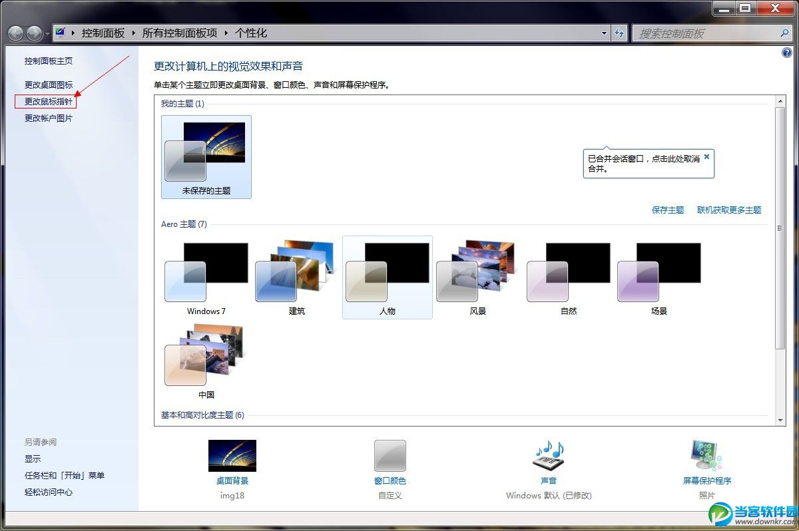This screenshot has height=531, width=799.
Task: Click the 我的主题 (1) group header
Action: click(x=182, y=104)
